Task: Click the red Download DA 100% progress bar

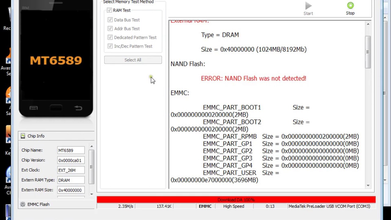Action: click(236, 200)
